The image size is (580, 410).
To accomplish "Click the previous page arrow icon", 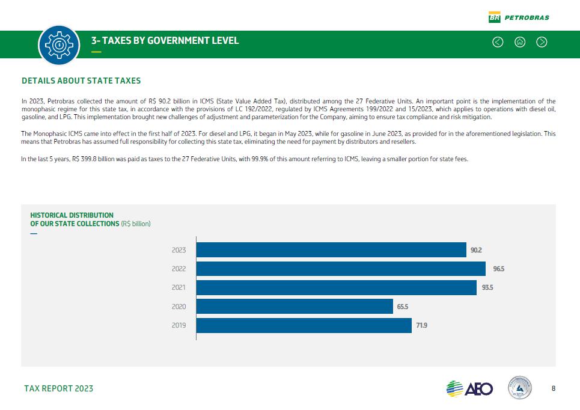I will pyautogui.click(x=498, y=42).
